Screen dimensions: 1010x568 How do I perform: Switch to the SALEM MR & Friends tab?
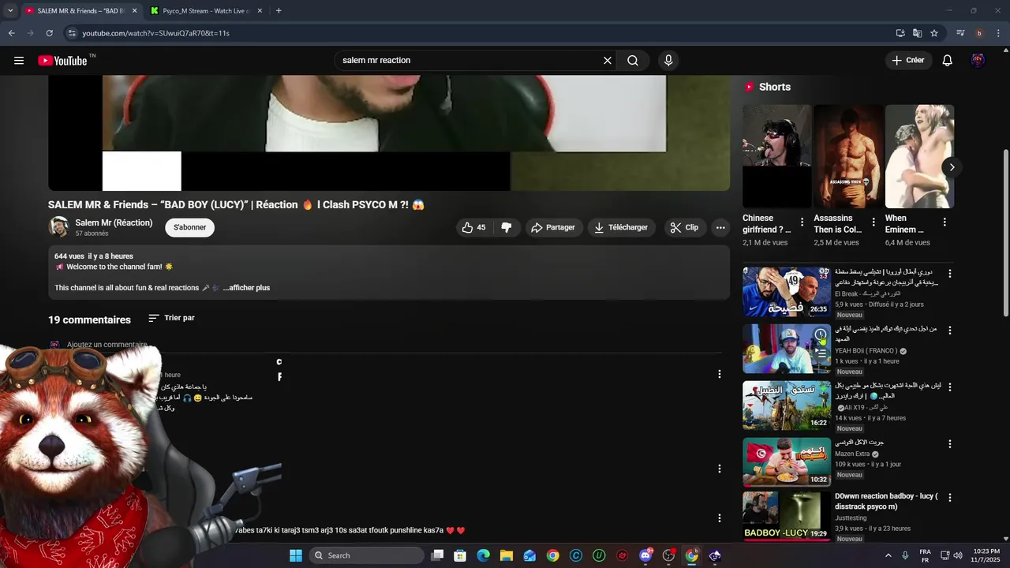point(80,11)
